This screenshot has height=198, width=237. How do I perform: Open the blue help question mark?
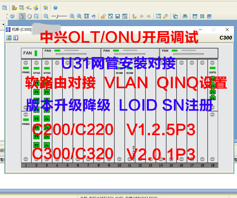pyautogui.click(x=55, y=8)
